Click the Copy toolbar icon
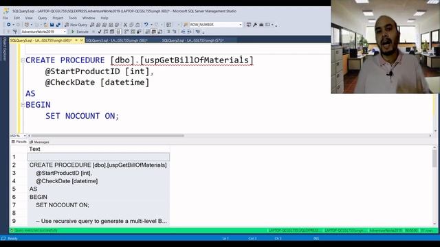Image resolution: width=440 pixels, height=247 pixels. (131, 25)
